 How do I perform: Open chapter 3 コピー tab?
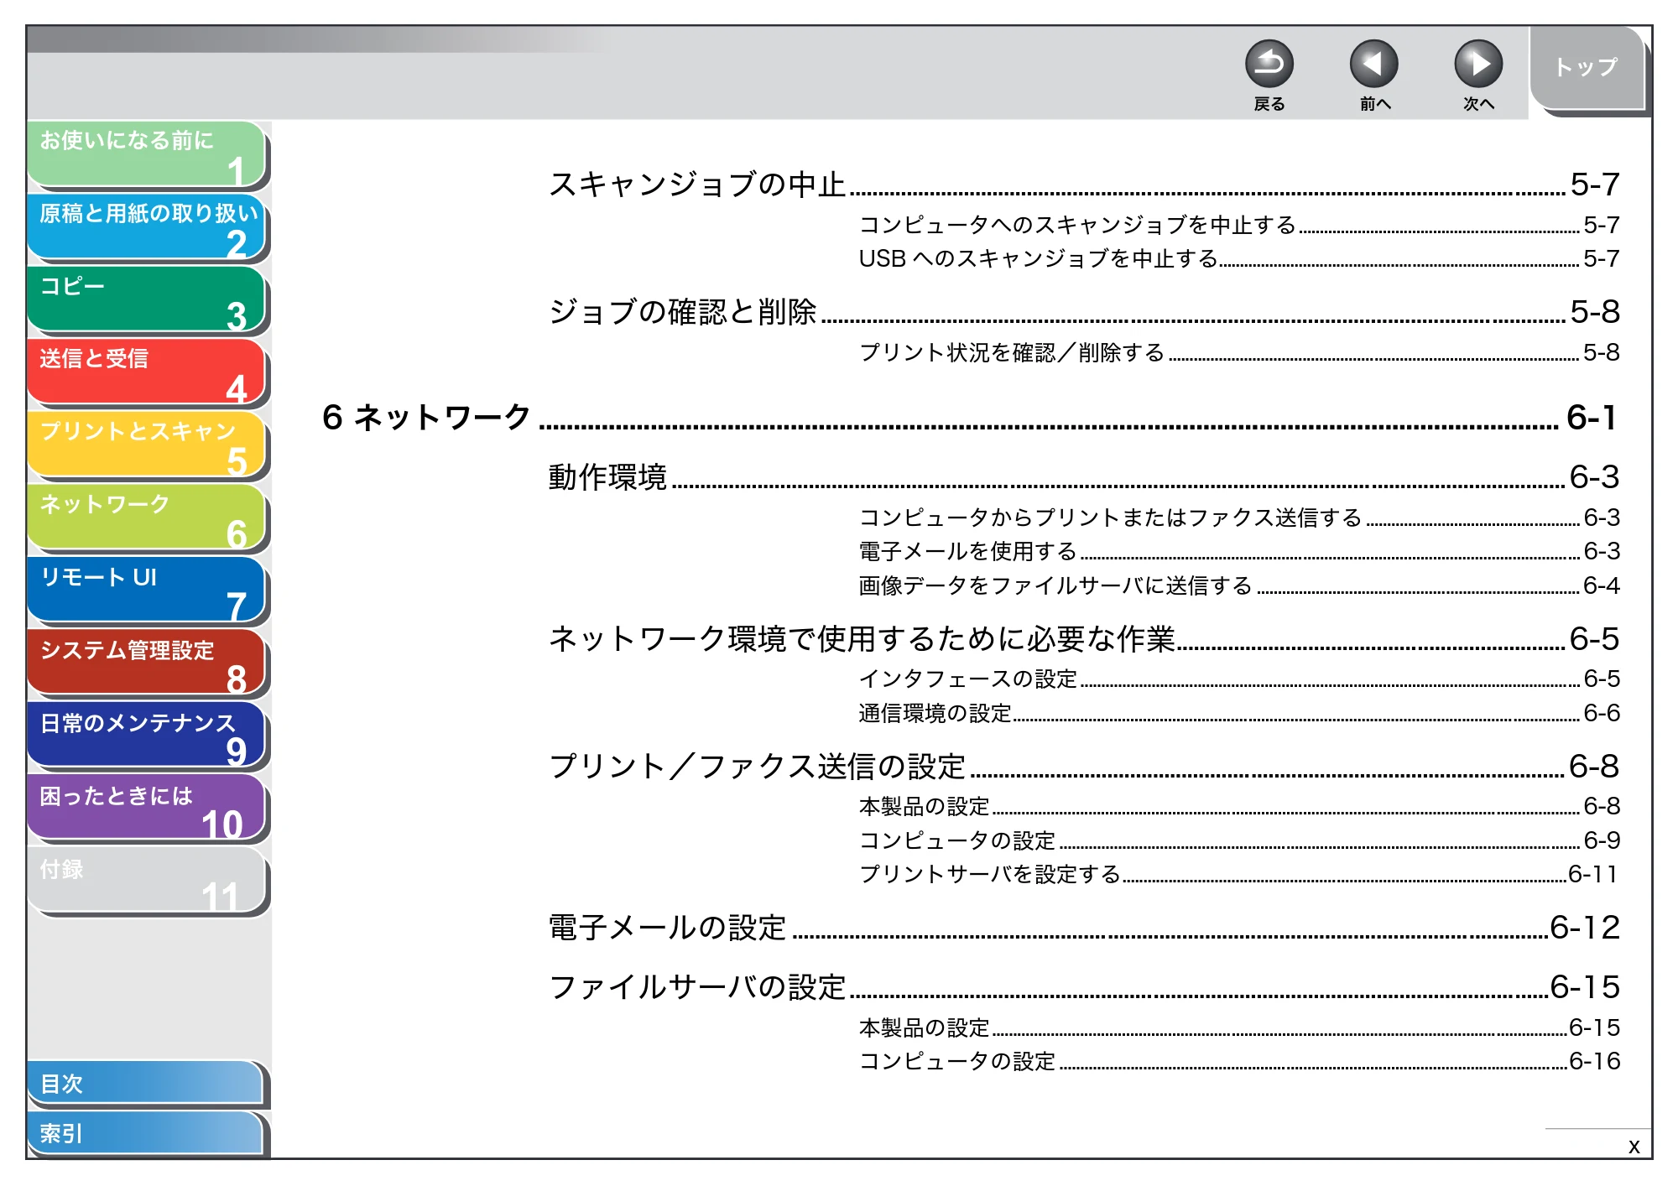pos(147,300)
